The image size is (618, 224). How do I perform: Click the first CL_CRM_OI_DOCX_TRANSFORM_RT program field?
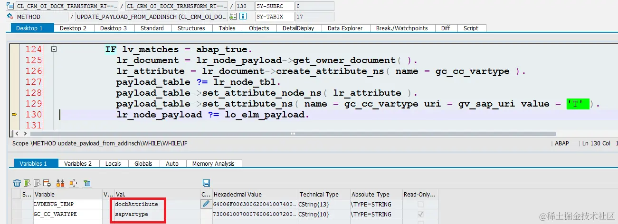click(x=68, y=6)
